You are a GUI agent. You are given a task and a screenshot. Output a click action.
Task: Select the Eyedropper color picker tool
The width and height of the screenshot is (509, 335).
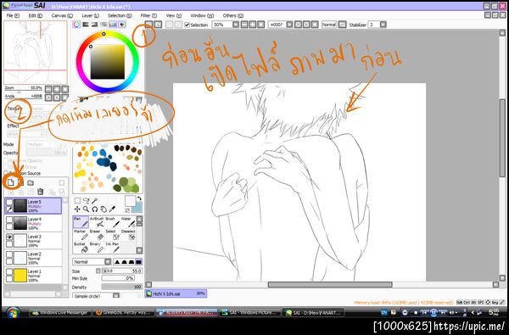click(x=111, y=209)
